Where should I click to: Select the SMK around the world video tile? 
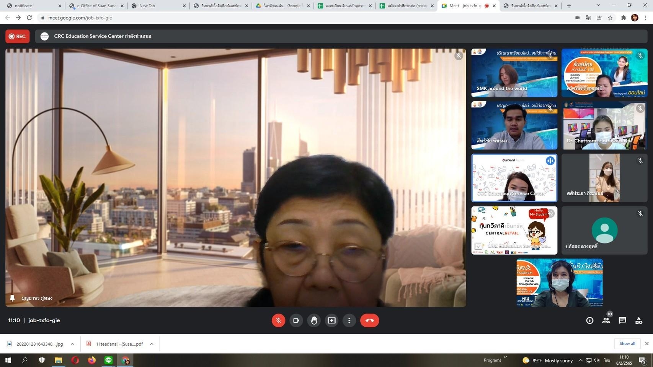point(514,73)
